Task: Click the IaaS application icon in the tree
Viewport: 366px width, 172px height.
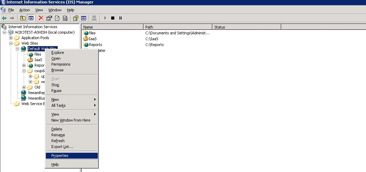Action: point(30,60)
